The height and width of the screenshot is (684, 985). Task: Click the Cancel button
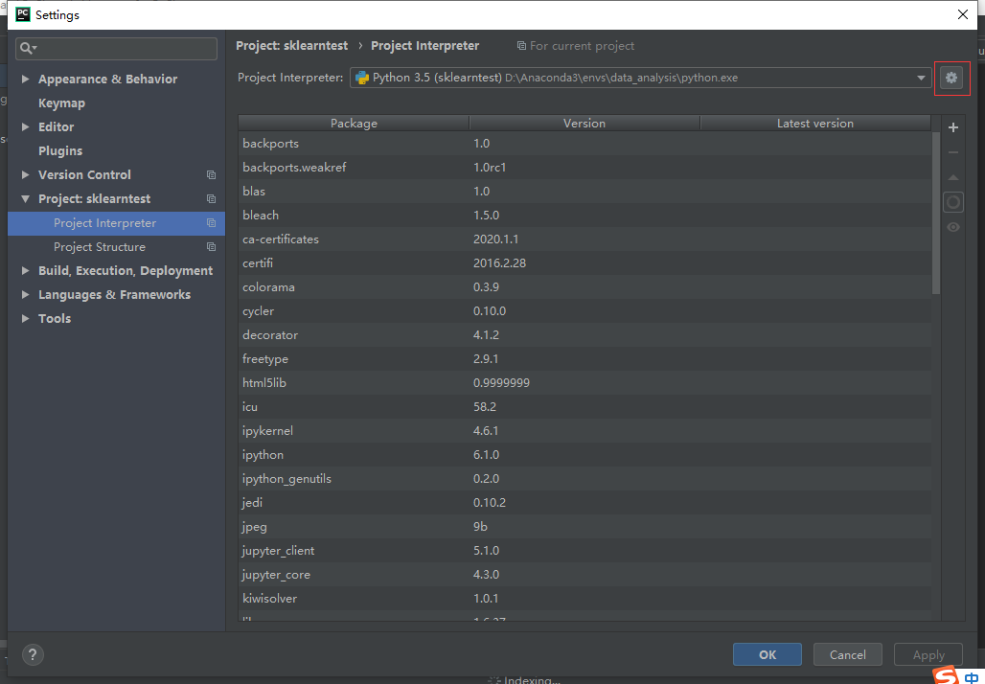847,654
